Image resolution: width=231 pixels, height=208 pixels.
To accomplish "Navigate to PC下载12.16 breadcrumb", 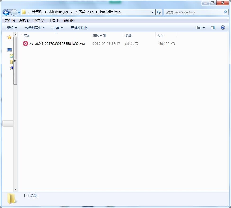I will (84, 12).
